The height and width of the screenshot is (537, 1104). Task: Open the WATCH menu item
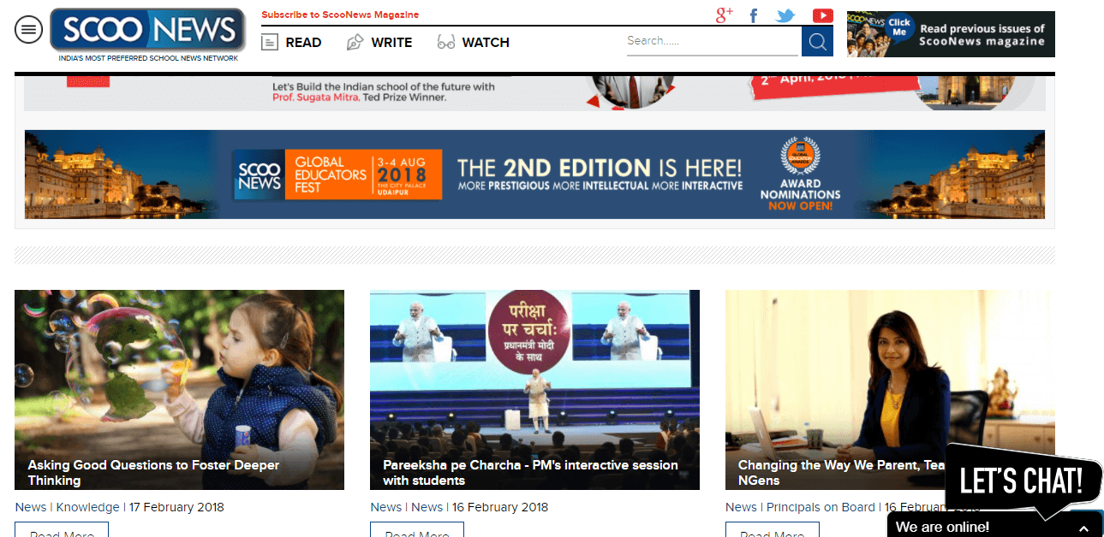pos(486,42)
